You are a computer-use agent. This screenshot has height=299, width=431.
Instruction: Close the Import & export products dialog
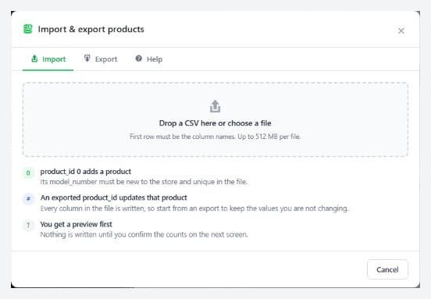point(401,30)
